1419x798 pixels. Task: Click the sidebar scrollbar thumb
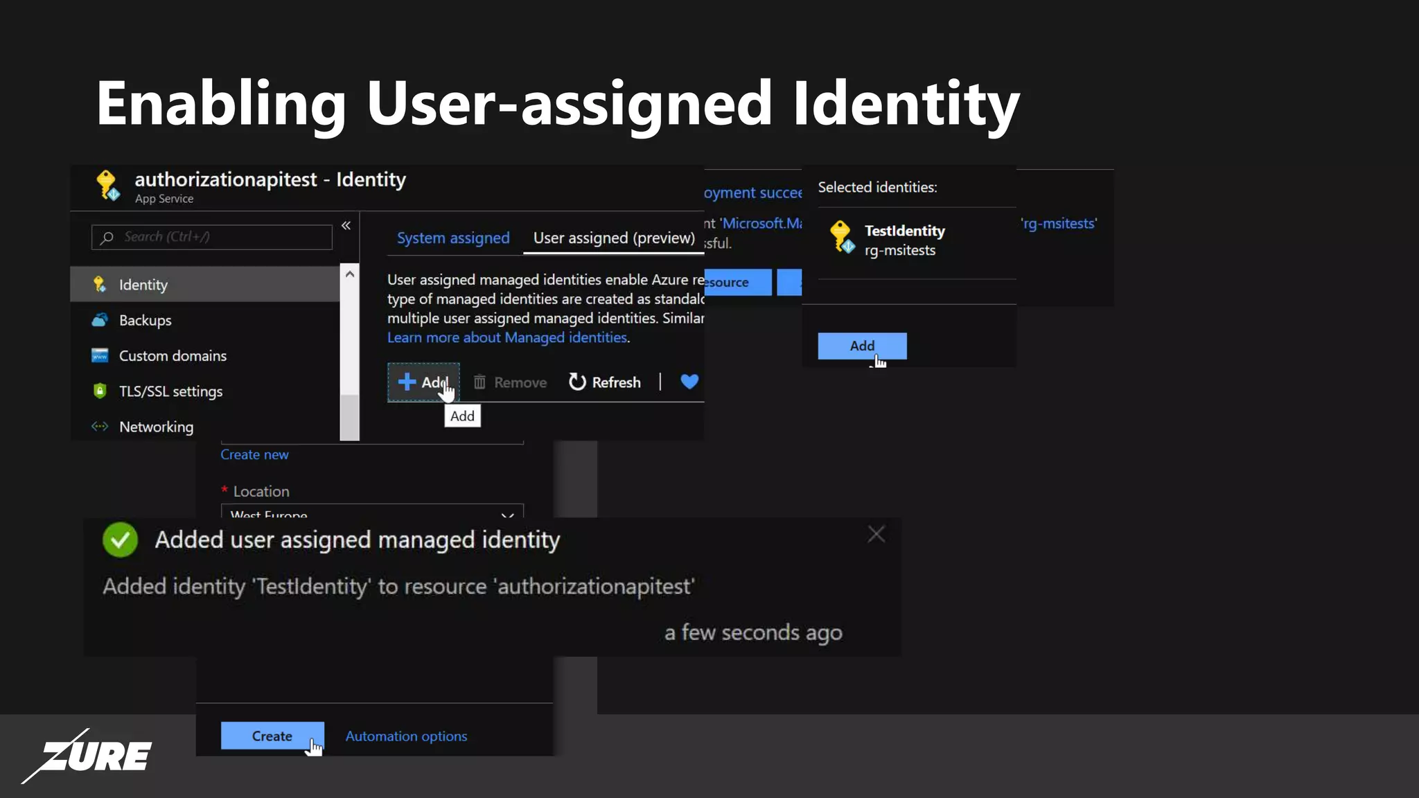coord(350,417)
